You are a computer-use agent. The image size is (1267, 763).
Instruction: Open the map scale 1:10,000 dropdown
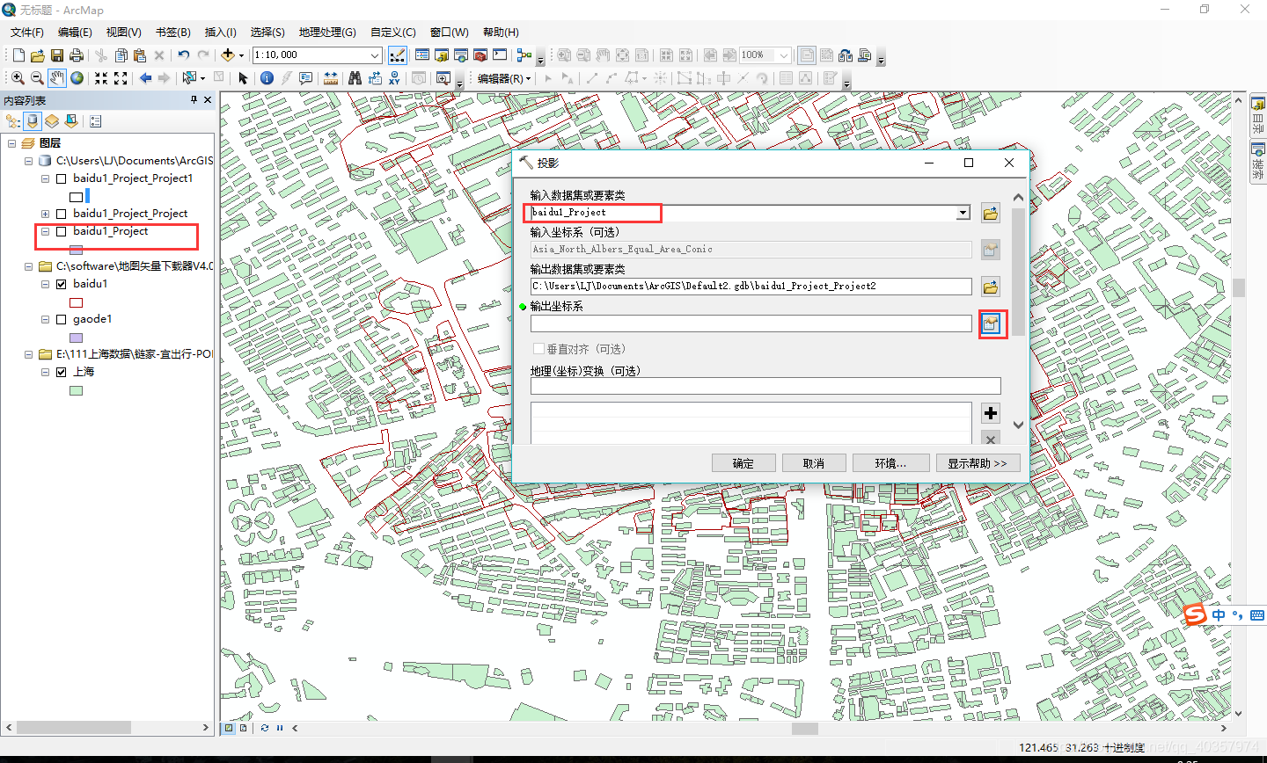click(374, 55)
